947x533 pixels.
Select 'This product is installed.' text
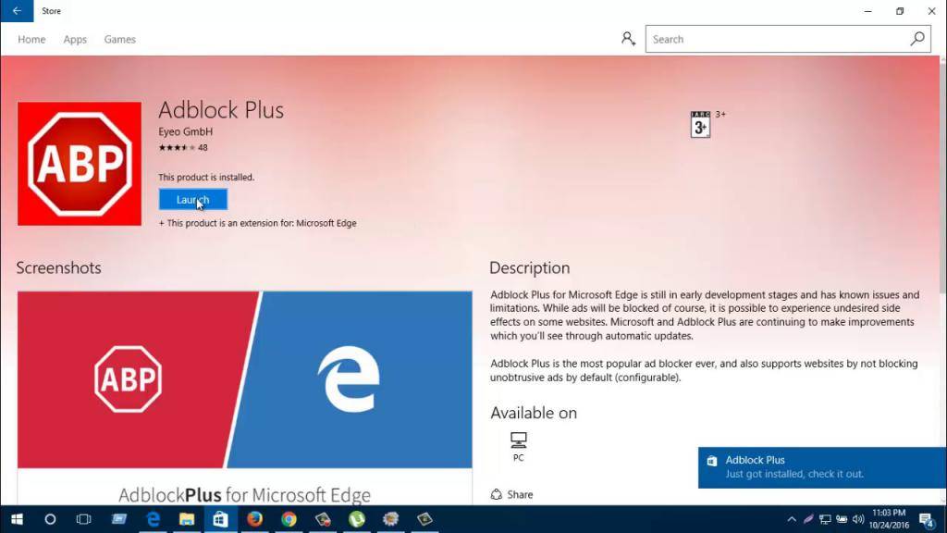tap(206, 177)
